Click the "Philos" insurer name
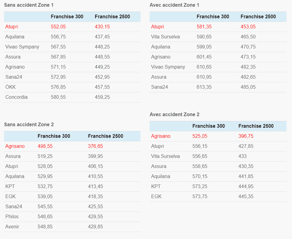 coord(12,217)
